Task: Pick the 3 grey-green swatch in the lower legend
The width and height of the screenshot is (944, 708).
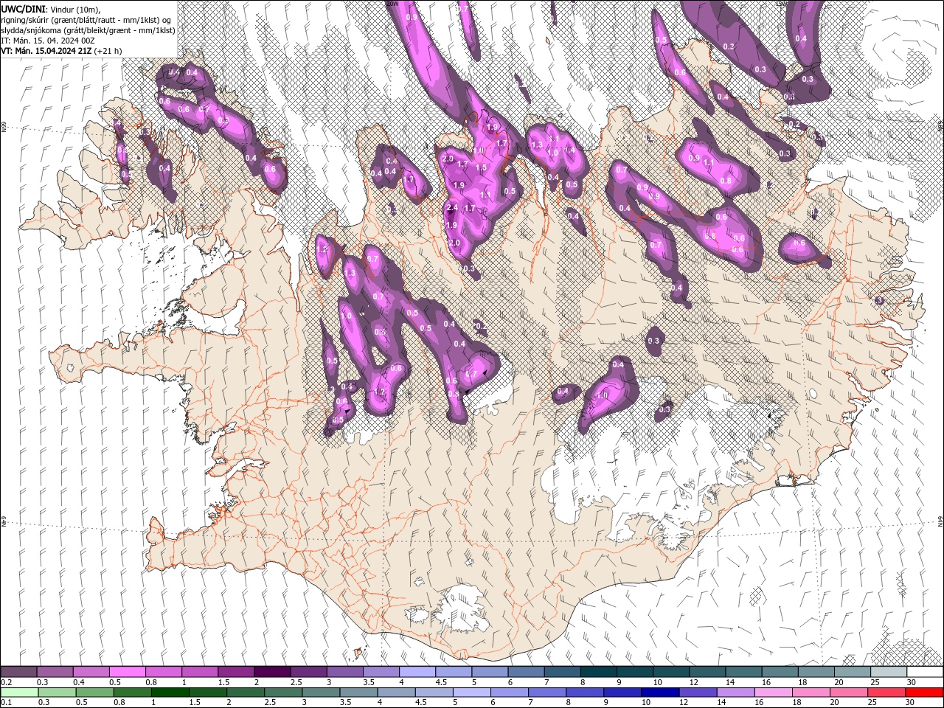Action: click(x=321, y=693)
